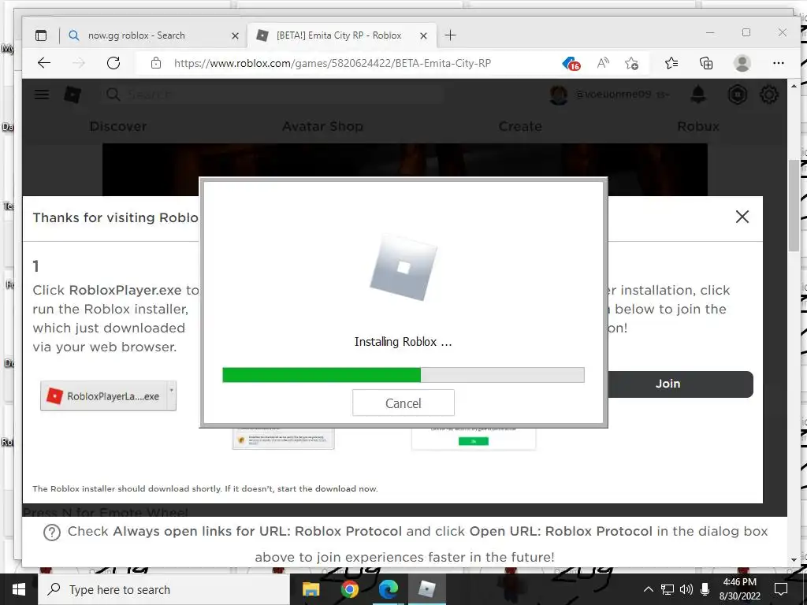The height and width of the screenshot is (605, 807).
Task: Close the now.gg roblox search tab
Action: click(235, 36)
